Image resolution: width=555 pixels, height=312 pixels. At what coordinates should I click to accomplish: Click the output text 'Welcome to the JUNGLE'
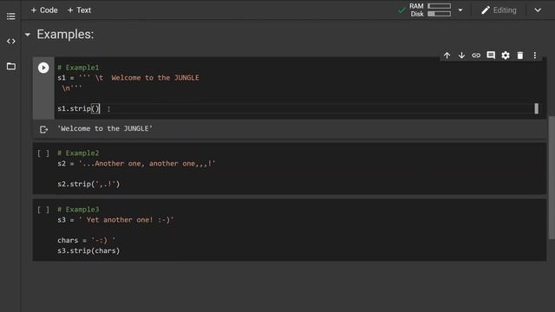click(105, 128)
